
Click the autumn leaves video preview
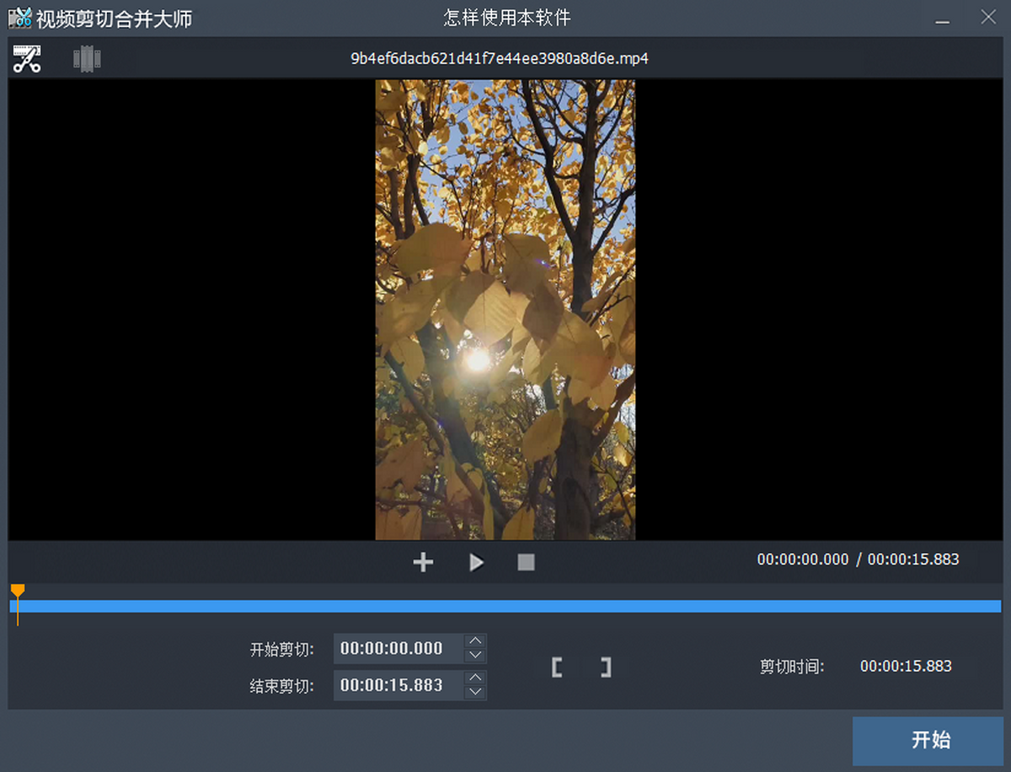click(505, 309)
